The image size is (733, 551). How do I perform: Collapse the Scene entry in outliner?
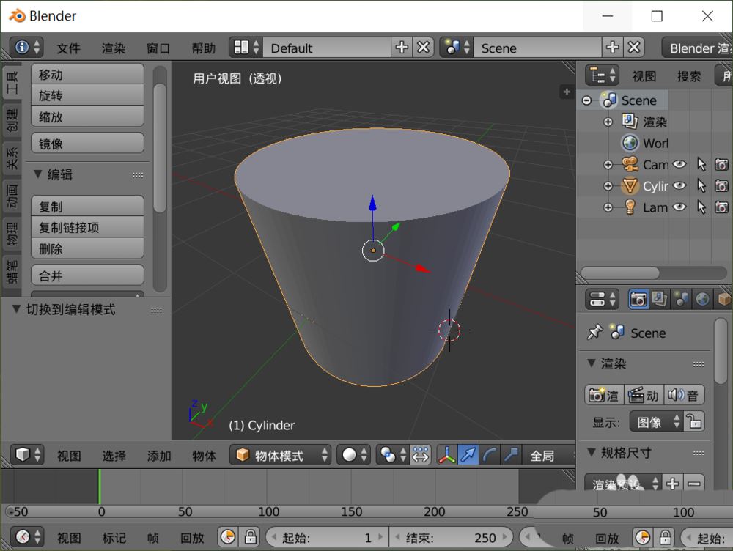click(x=586, y=100)
